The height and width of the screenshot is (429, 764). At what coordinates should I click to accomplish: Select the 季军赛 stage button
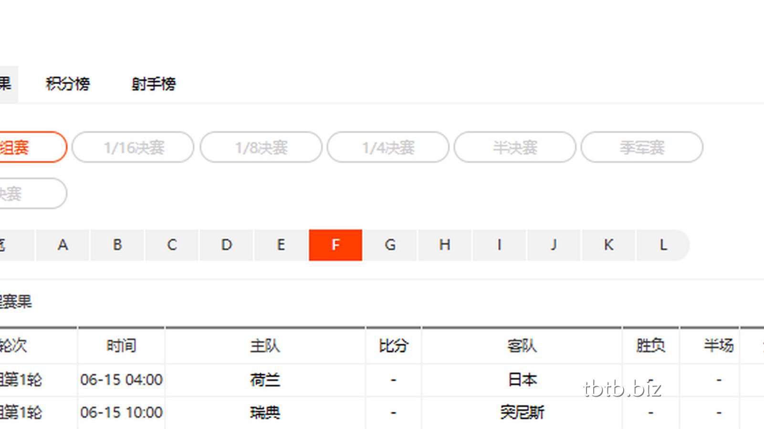642,147
